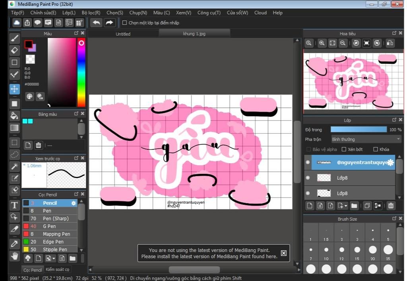Toggle the Khóa layer lock checkbox

click(375, 149)
